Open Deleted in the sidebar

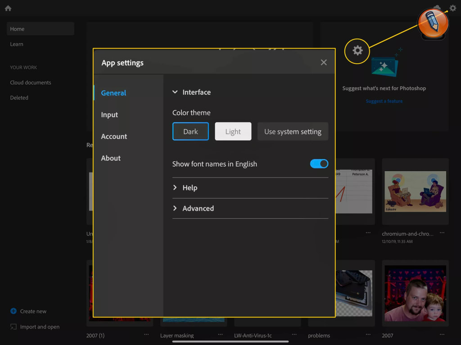click(x=19, y=97)
